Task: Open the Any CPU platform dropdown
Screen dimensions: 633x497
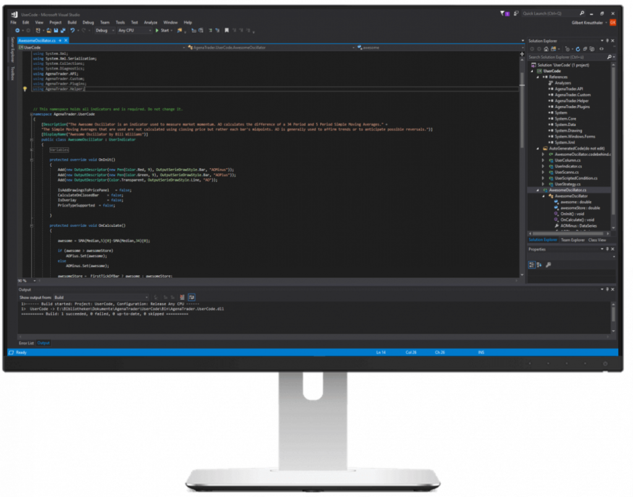Action: [x=134, y=31]
